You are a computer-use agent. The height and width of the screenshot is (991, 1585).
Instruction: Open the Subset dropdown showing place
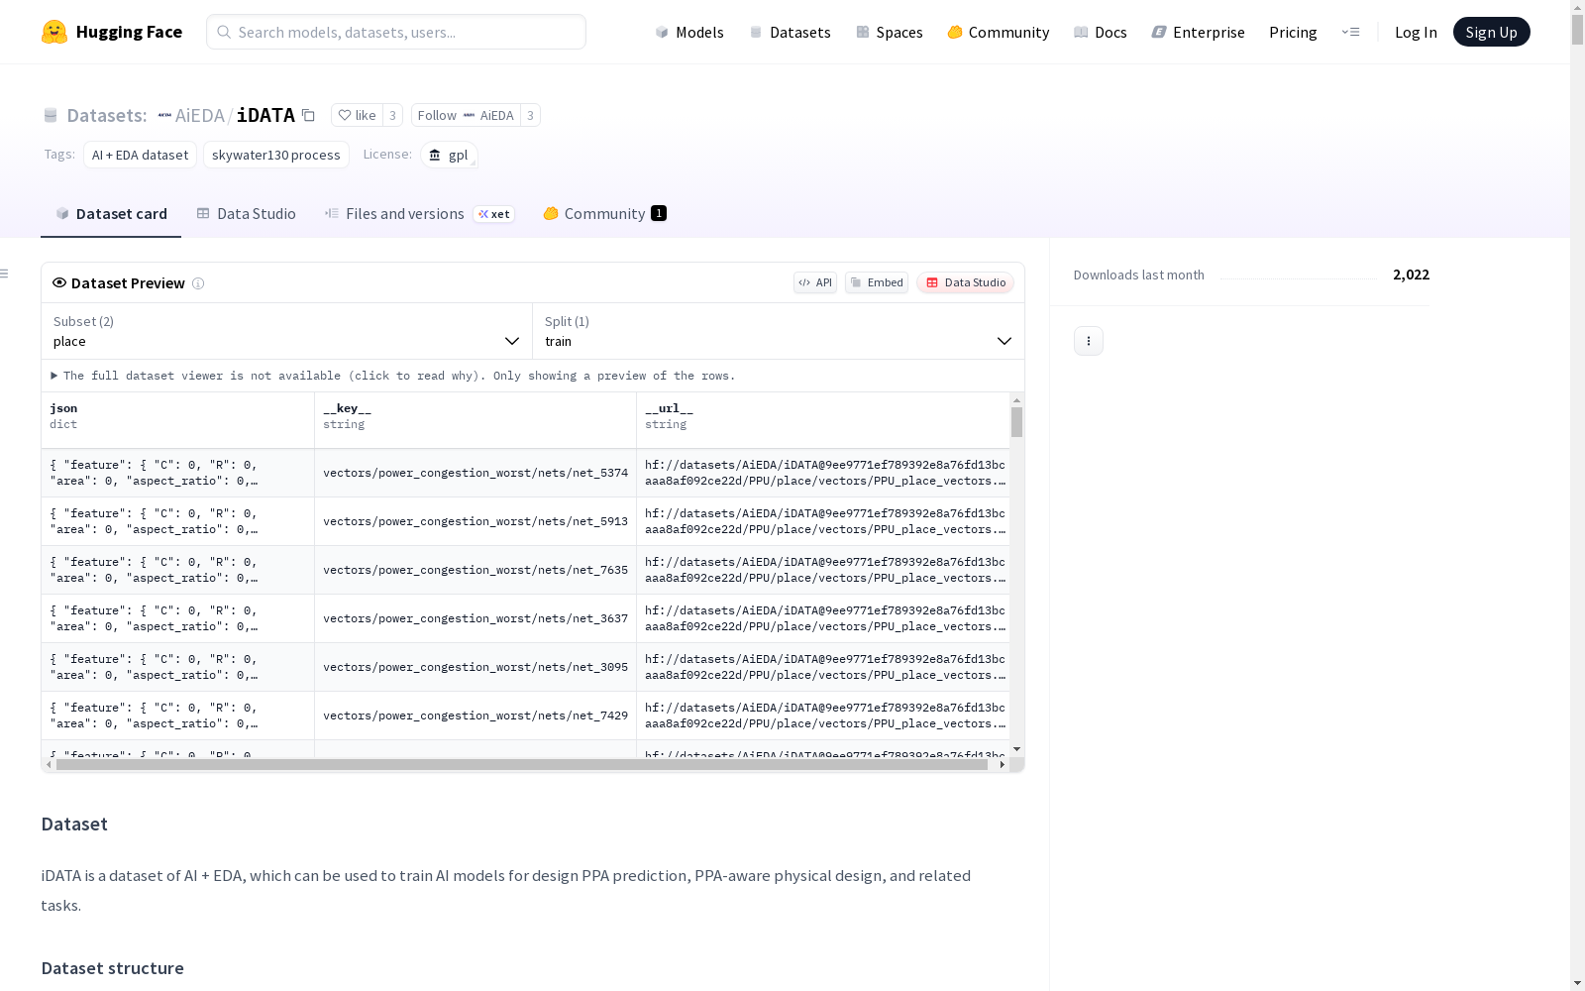287,331
